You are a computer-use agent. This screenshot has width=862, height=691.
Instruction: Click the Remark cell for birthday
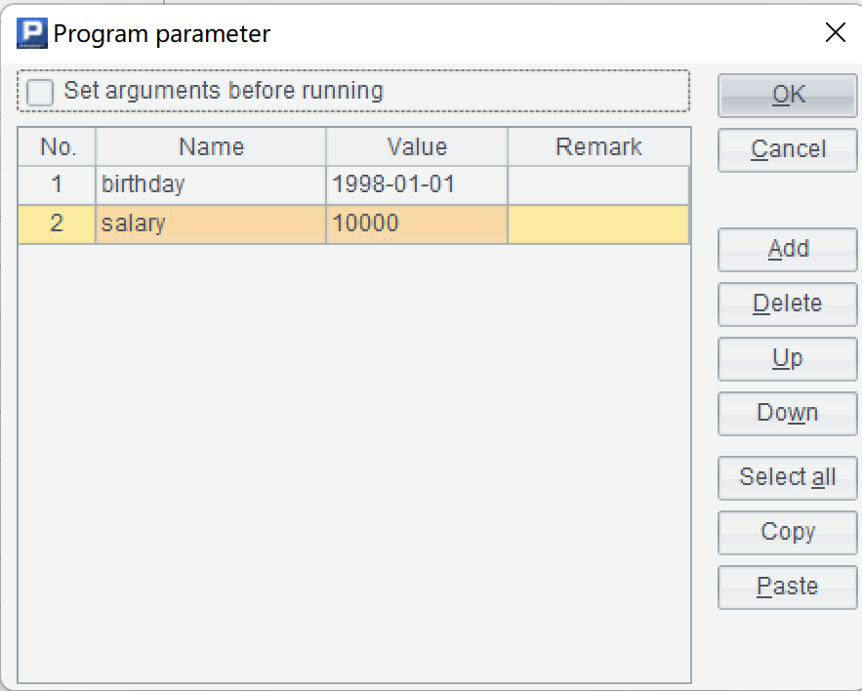coord(598,184)
